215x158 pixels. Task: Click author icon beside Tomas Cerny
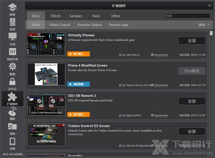click(120, 85)
